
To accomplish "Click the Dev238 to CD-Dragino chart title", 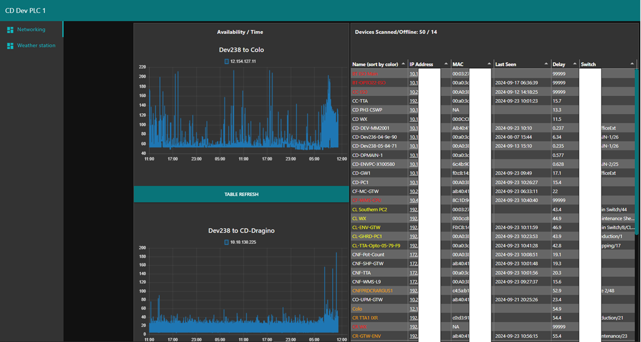I will click(x=241, y=230).
